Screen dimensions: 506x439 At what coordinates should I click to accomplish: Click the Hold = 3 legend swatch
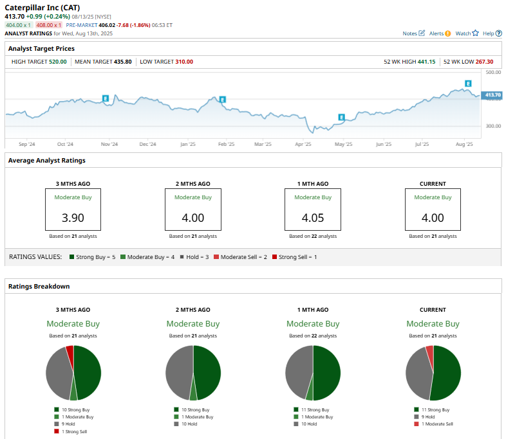[x=182, y=256]
